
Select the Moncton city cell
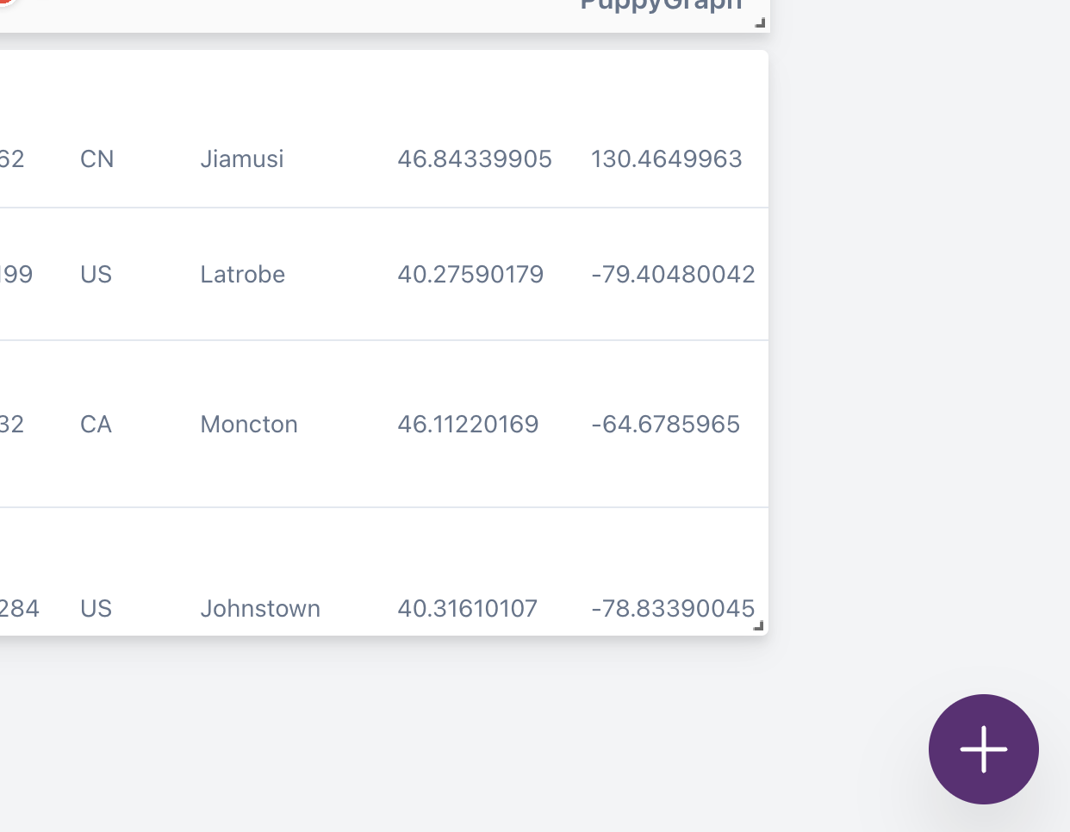[x=249, y=424]
